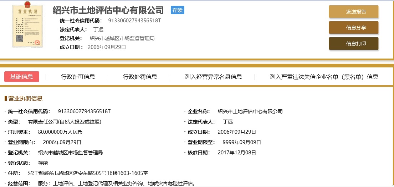Image resolution: width=394 pixels, height=187 pixels.
Task: Click the credit code beside the license image
Action: [x=134, y=21]
